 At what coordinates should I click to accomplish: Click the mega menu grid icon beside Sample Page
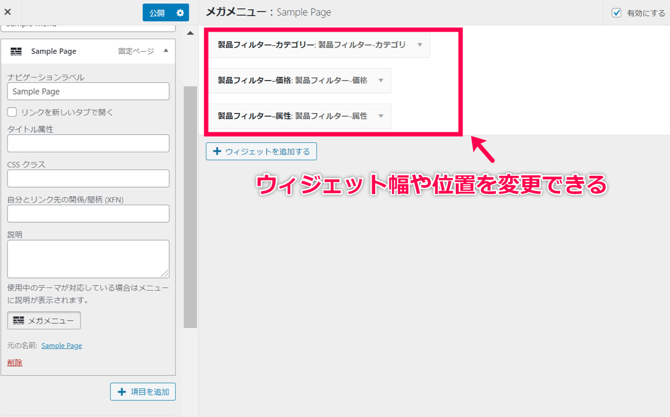coord(16,51)
